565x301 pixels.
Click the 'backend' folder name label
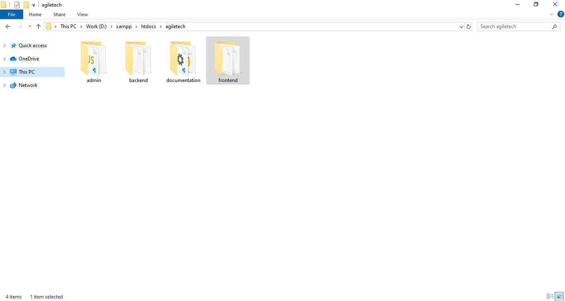[x=138, y=80]
